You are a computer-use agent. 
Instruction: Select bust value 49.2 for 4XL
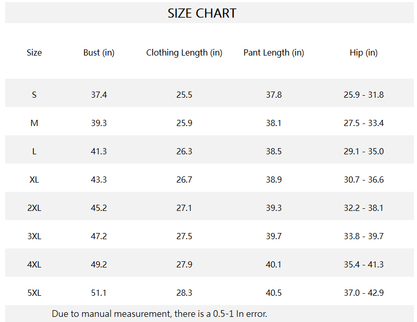pos(99,264)
